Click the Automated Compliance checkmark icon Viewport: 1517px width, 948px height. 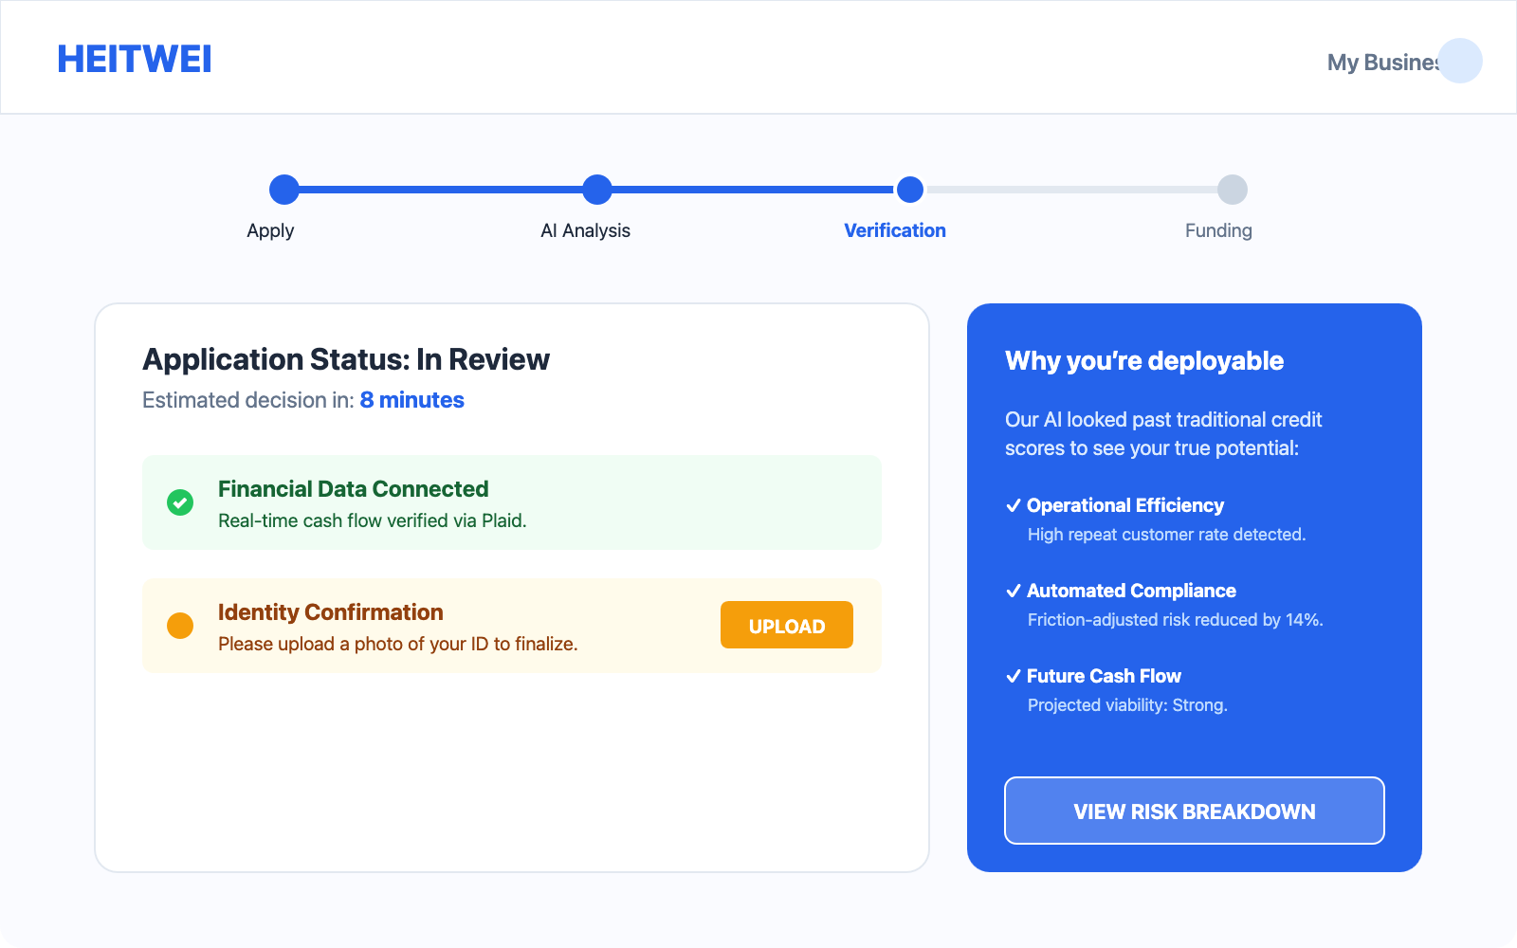pyautogui.click(x=1014, y=591)
